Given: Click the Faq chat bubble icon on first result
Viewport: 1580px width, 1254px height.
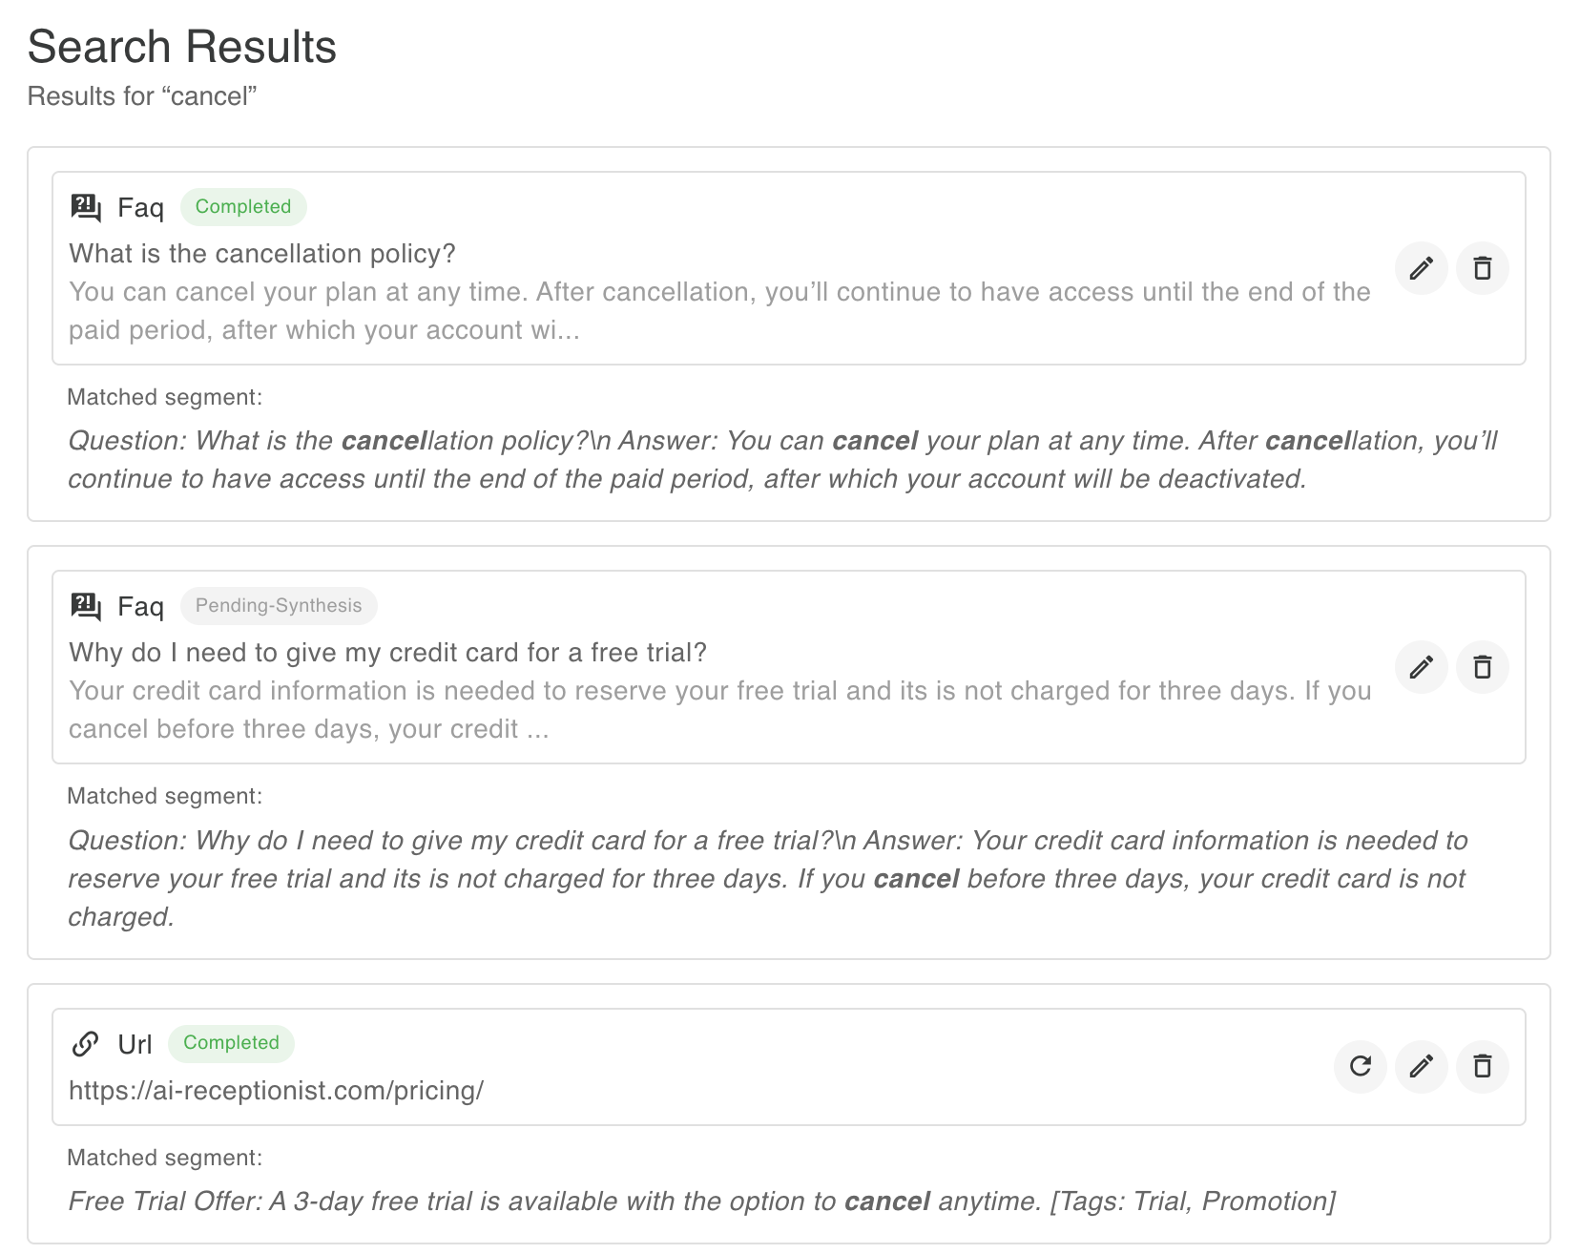Looking at the screenshot, I should [84, 205].
